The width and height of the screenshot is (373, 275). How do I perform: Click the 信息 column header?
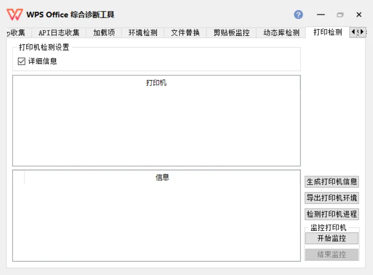pos(162,177)
